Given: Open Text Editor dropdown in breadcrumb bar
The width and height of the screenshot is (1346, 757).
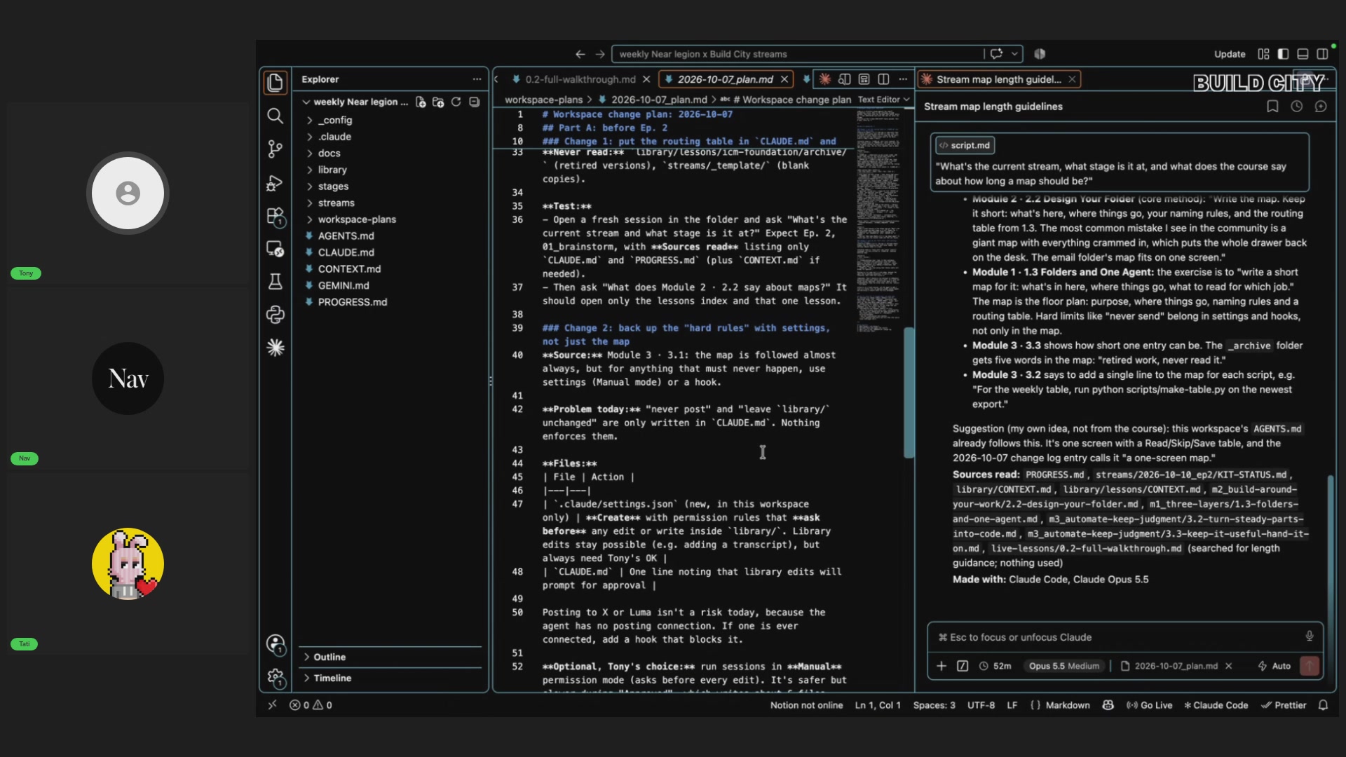Looking at the screenshot, I should coord(883,100).
